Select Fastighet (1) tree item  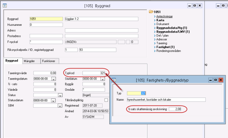[165, 47]
